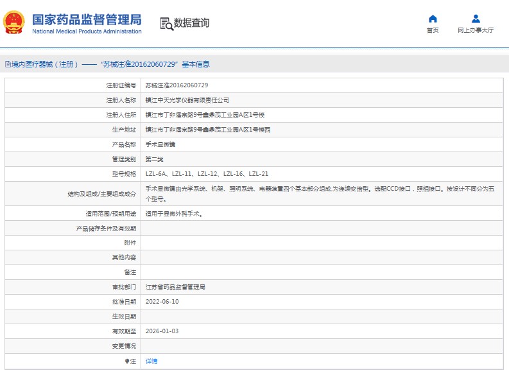This screenshot has height=373, width=509.
Task: Click product name 手术显微镜
Action: [160, 144]
